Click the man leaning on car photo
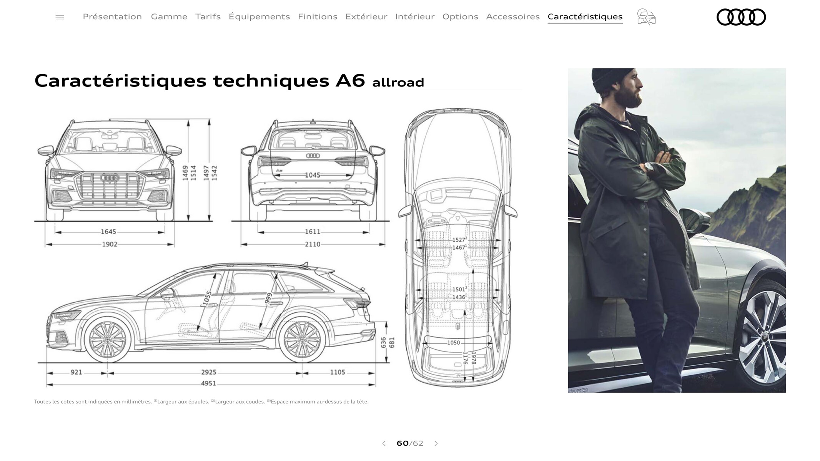 click(x=677, y=230)
